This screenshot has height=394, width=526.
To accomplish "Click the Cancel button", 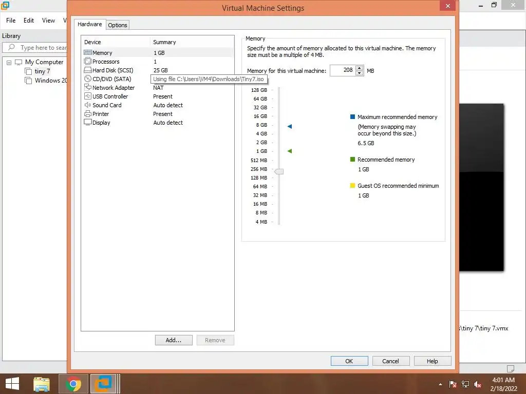I will (x=391, y=361).
